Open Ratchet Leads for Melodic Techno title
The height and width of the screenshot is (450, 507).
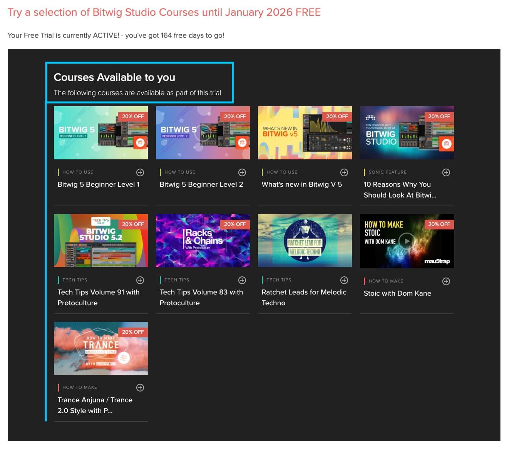click(304, 298)
